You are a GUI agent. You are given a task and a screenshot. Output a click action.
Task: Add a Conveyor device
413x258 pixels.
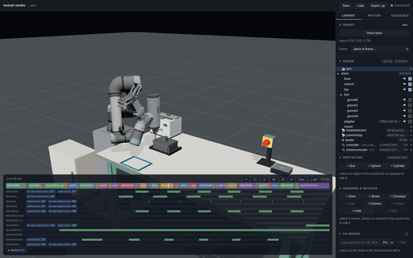pyautogui.click(x=398, y=196)
